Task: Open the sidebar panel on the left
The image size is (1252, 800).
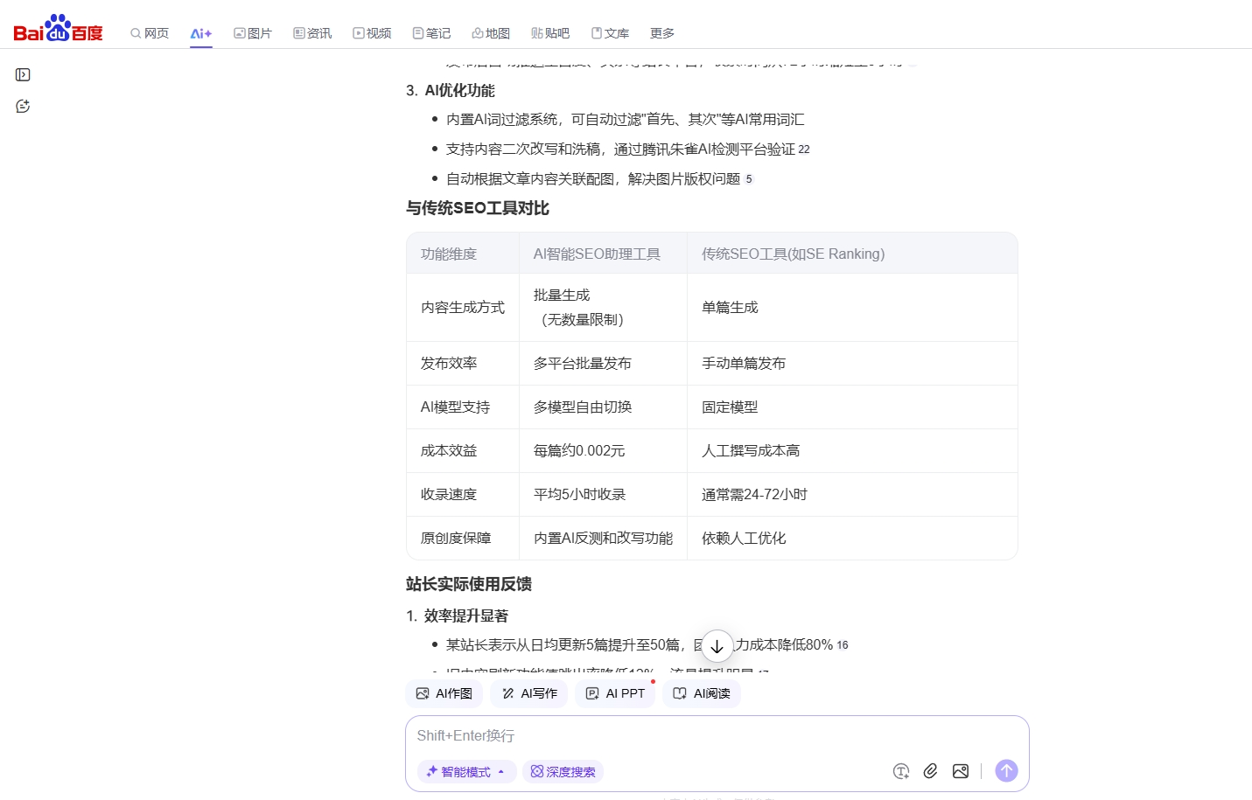Action: tap(22, 74)
